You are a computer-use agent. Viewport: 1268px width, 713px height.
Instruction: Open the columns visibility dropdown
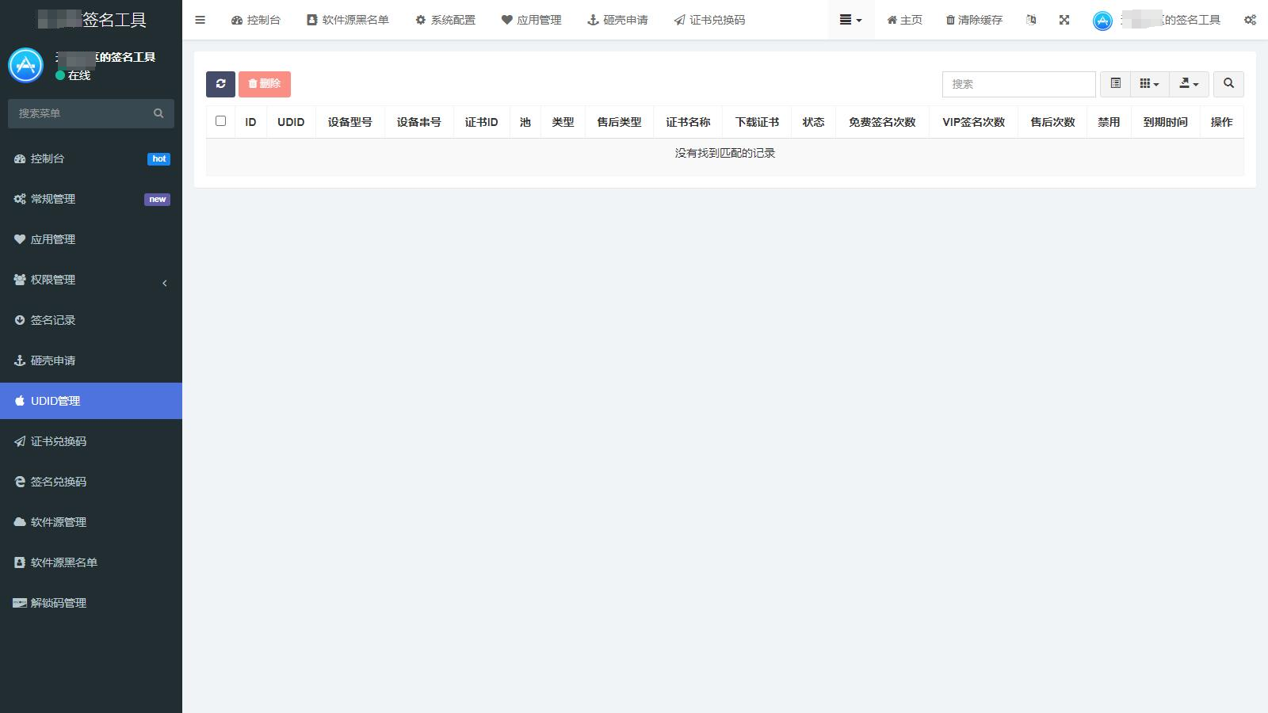[x=1149, y=84]
